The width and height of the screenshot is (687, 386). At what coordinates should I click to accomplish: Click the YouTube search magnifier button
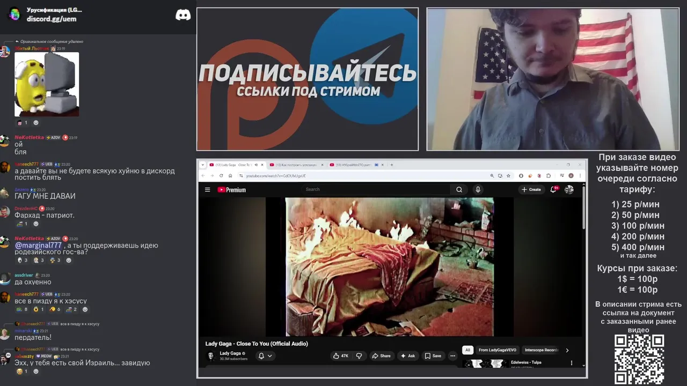coord(459,189)
